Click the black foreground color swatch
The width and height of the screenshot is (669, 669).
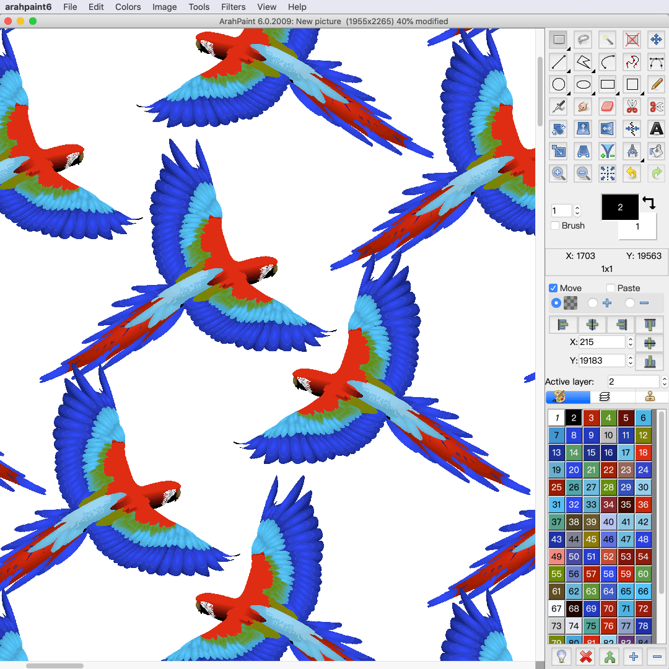click(620, 207)
